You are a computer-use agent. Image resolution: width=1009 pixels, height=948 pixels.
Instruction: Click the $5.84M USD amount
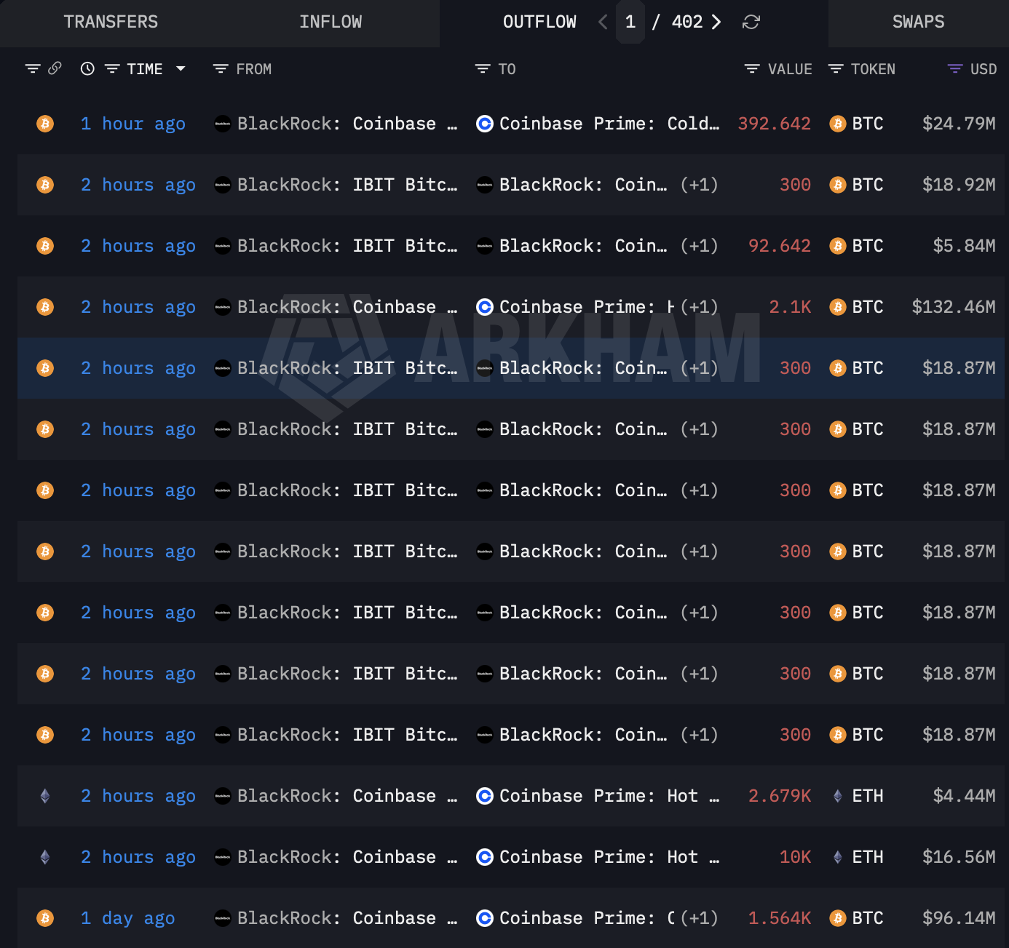tap(965, 246)
